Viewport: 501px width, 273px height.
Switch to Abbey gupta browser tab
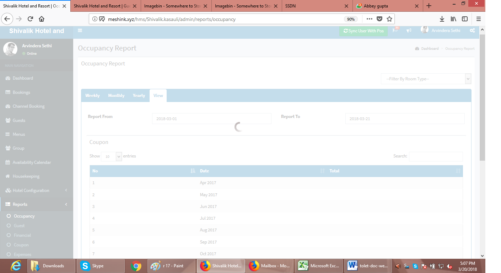tap(388, 6)
